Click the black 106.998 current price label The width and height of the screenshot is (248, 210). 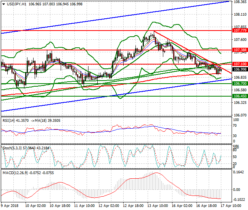[240, 69]
